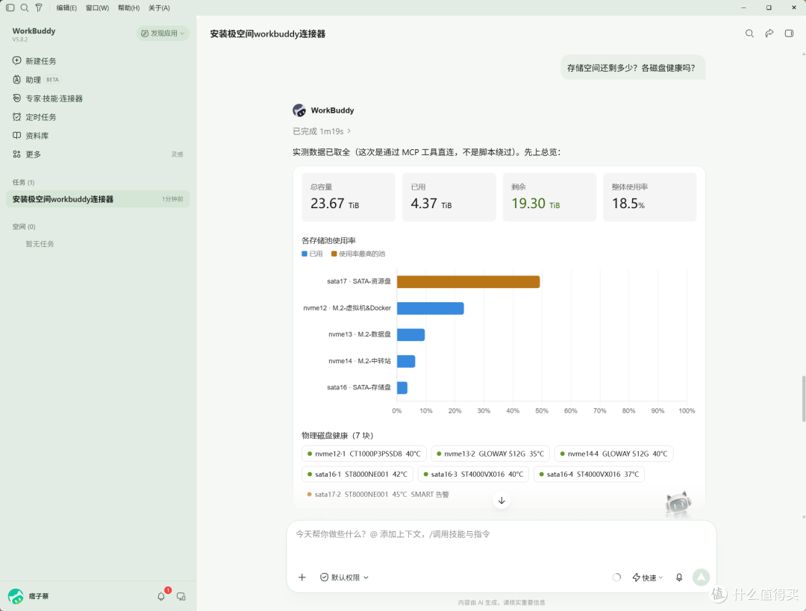Click the nvme14 M.2-中转站 bar
This screenshot has height=611, width=806.
[406, 361]
